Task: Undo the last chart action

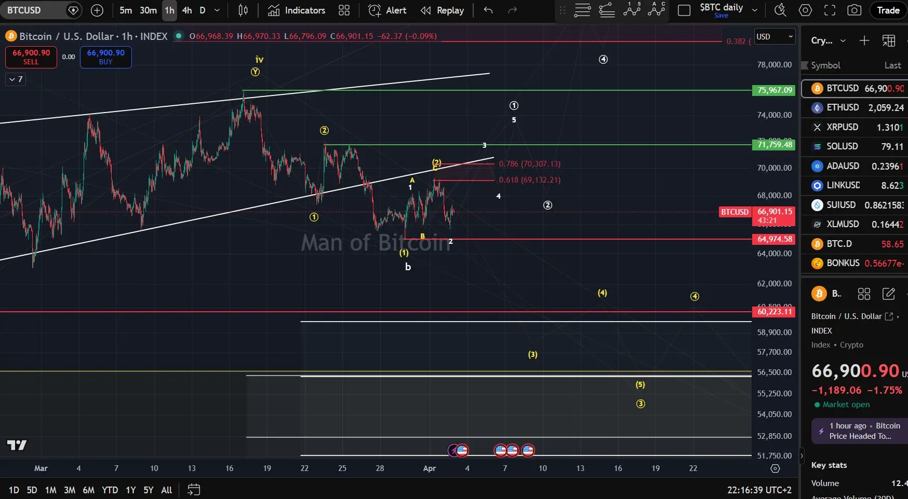Action: [x=488, y=10]
